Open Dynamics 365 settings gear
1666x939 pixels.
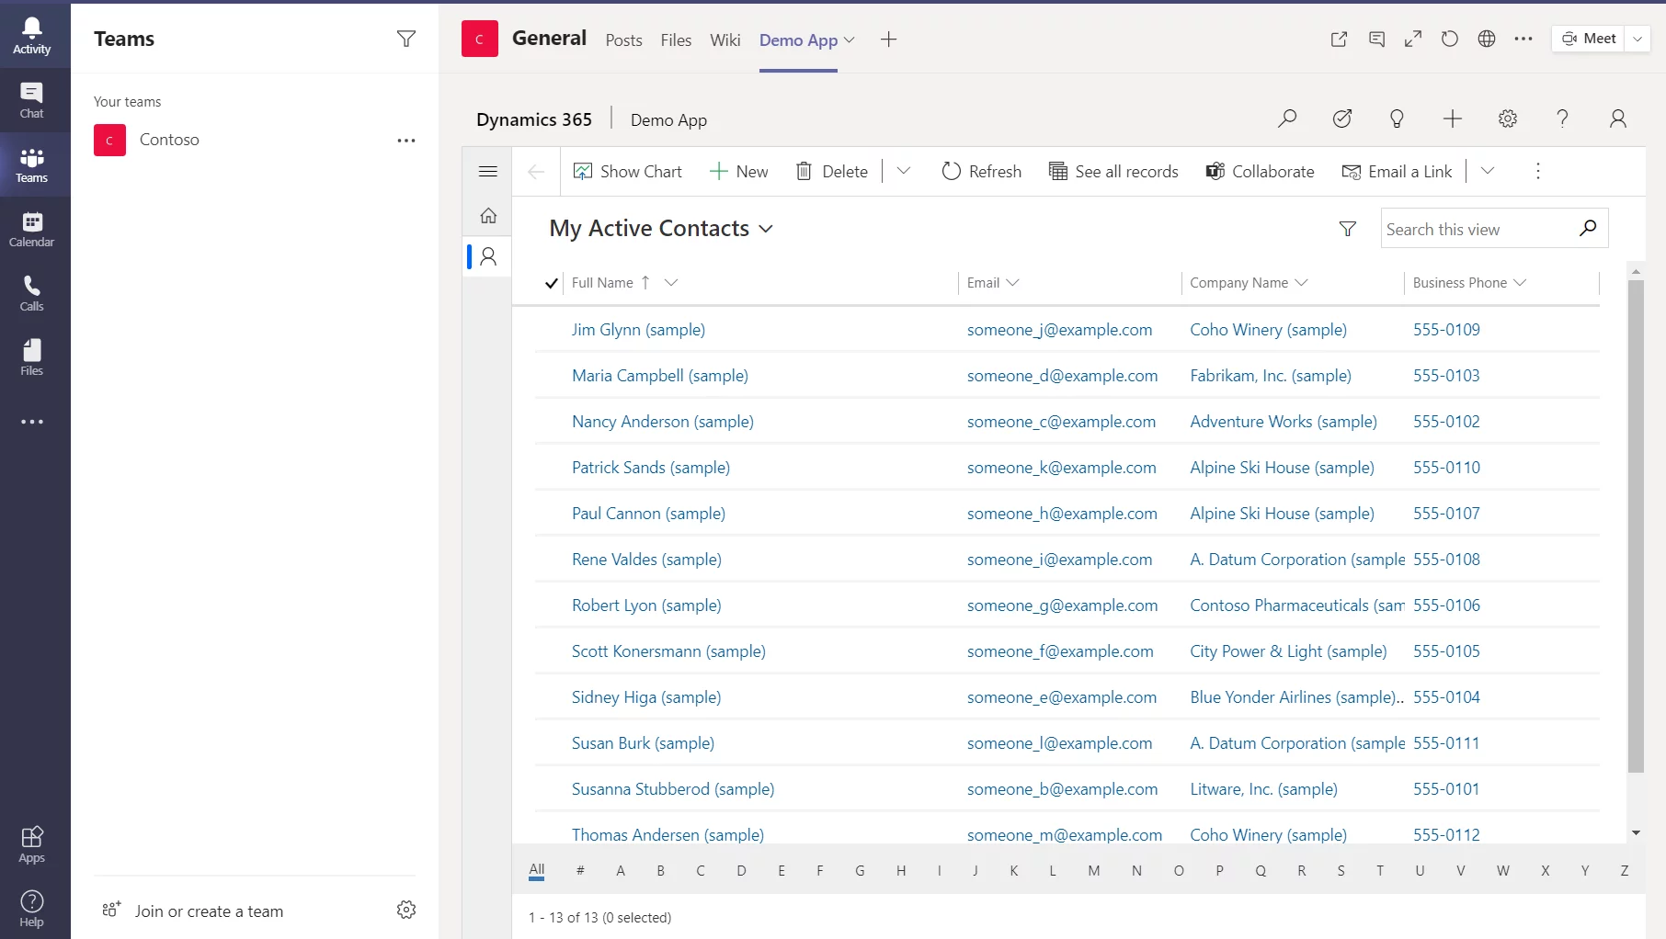tap(1508, 119)
